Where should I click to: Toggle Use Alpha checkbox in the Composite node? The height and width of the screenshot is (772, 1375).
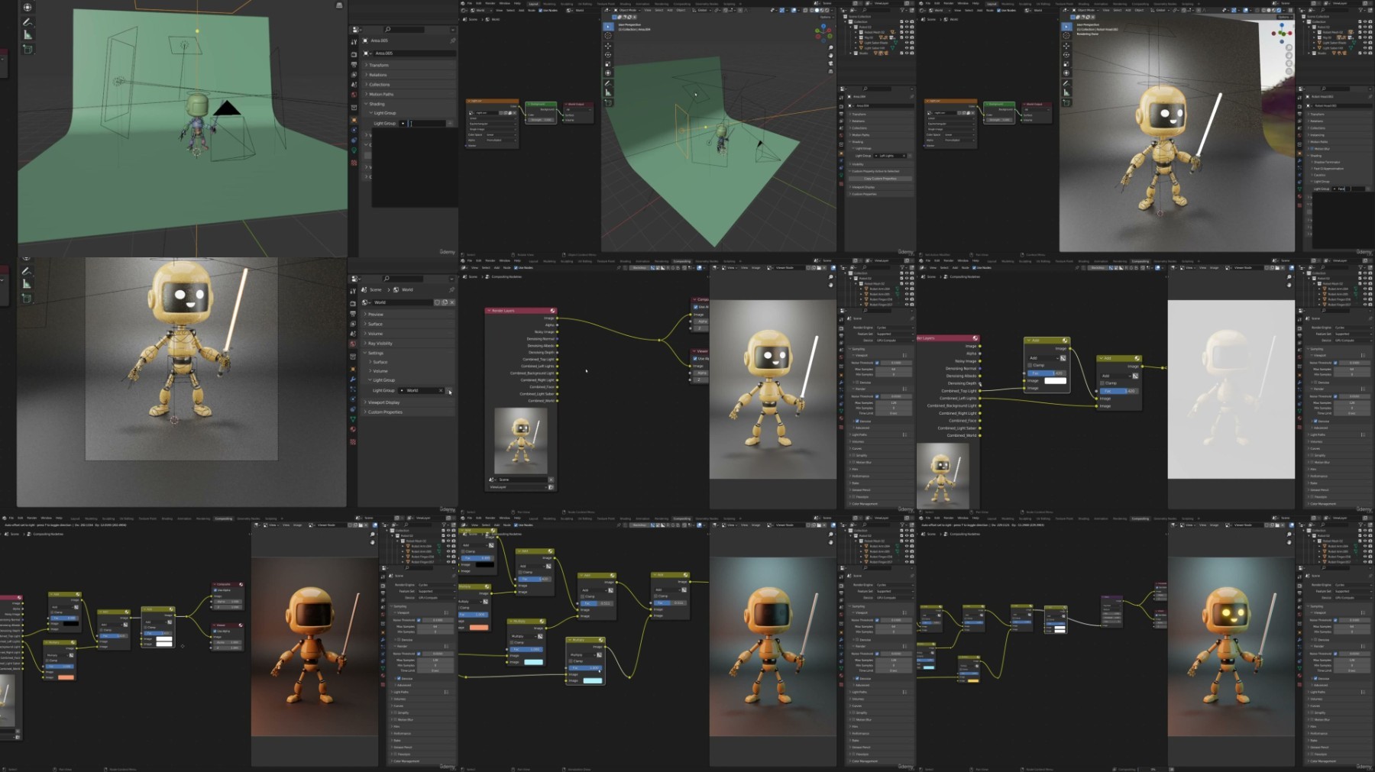point(696,307)
